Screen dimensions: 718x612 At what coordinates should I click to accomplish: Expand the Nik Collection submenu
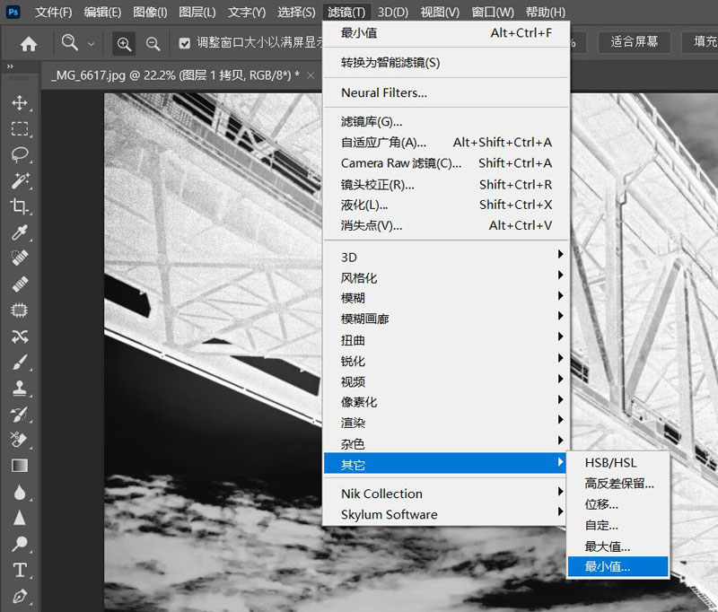(x=446, y=494)
